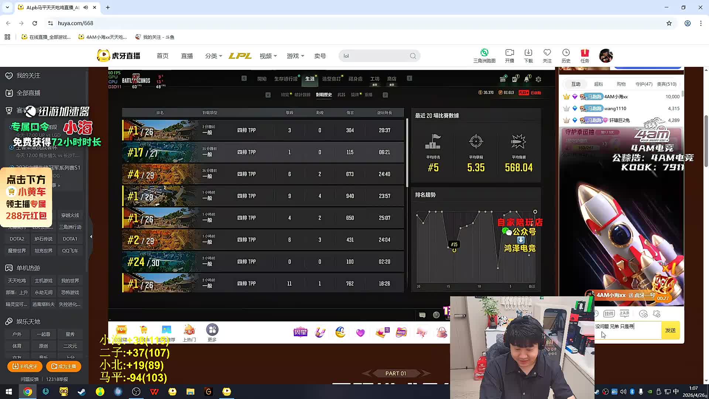This screenshot has width=709, height=399.
Task: Toggle the block-chat-messages speech bubble icon
Action: coord(643,314)
